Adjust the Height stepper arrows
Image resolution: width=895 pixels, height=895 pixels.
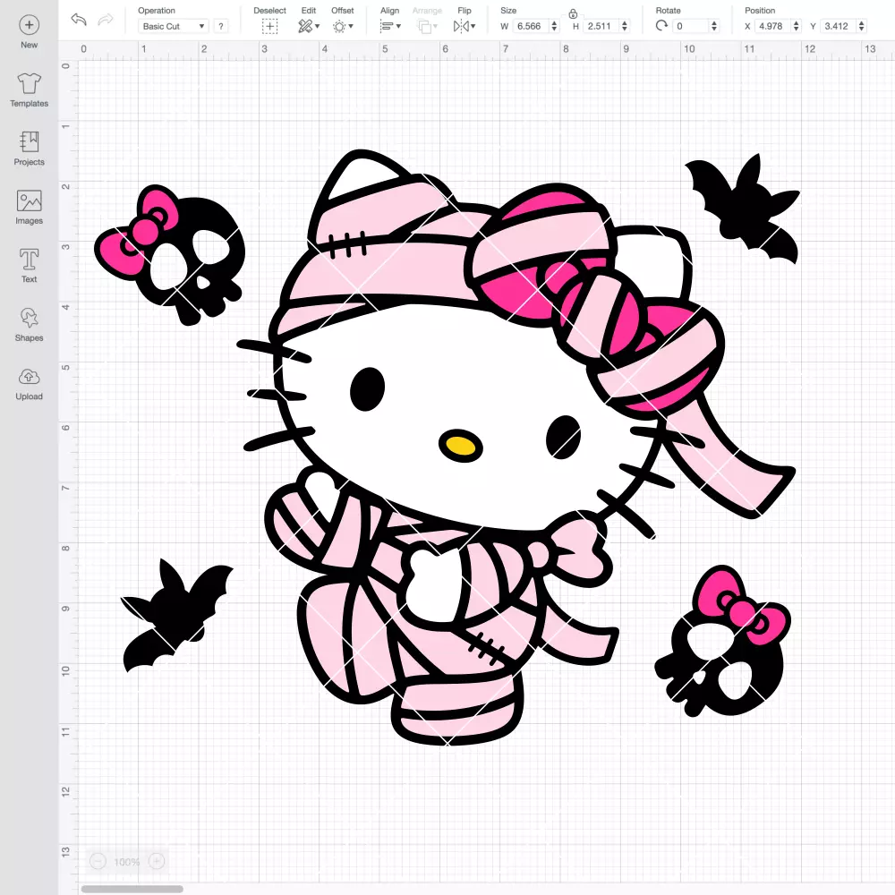(x=625, y=26)
